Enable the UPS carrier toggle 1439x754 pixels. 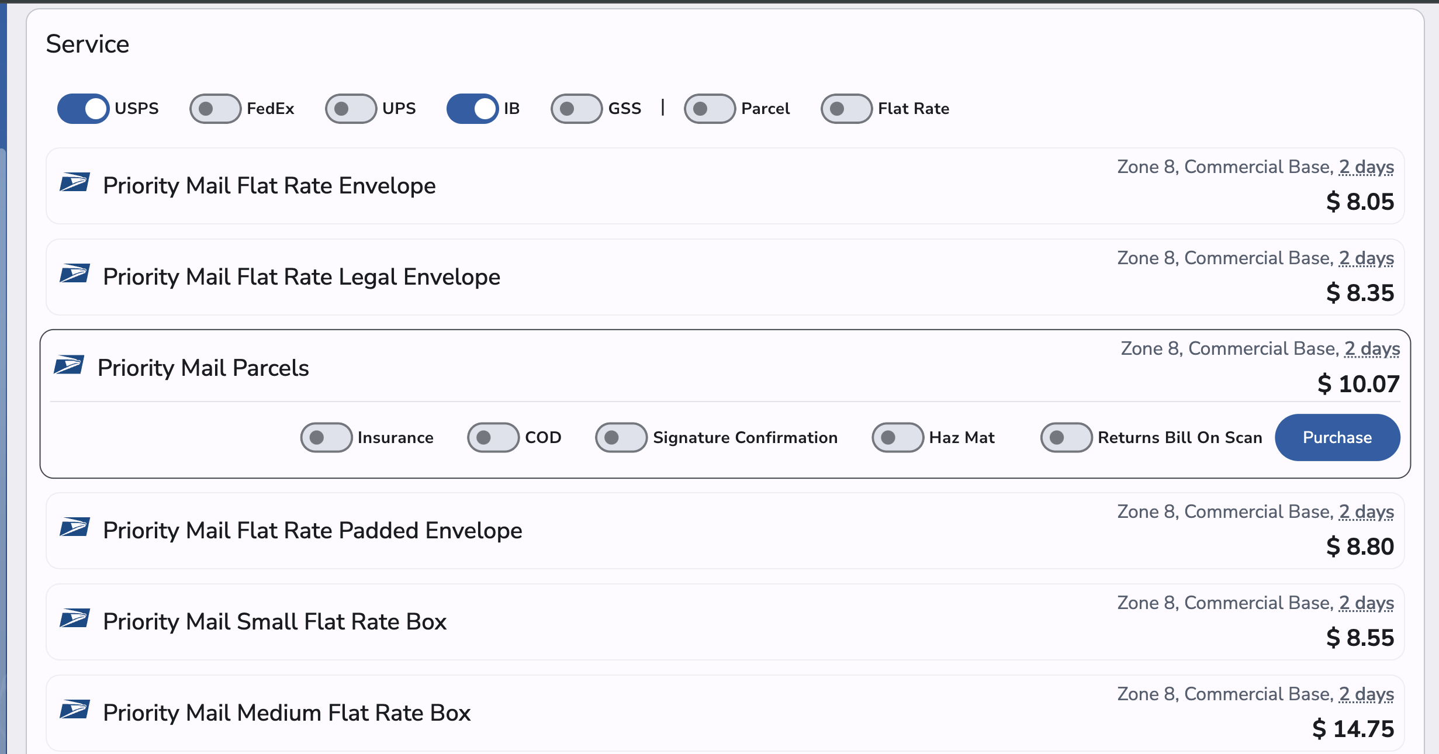[351, 108]
